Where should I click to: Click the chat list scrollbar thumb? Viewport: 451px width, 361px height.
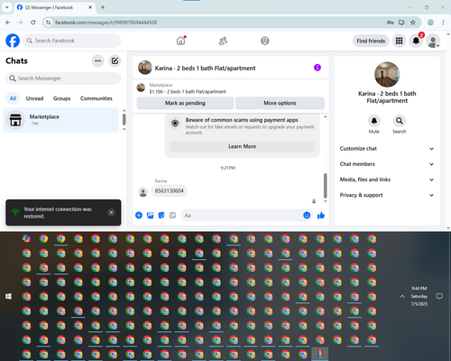click(x=124, y=119)
